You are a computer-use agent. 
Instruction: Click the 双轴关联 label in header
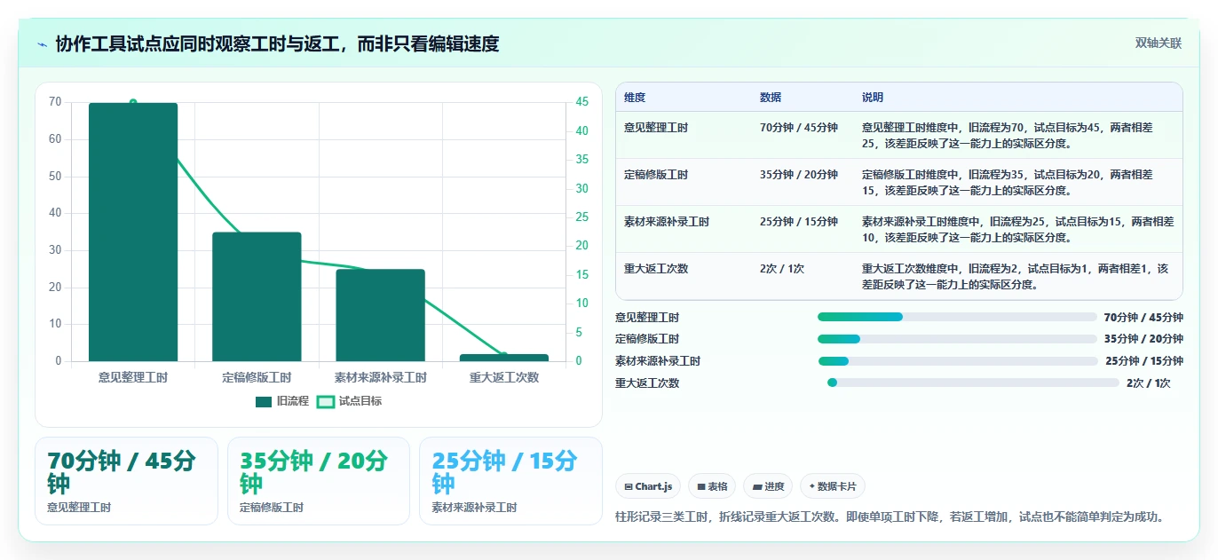click(1159, 43)
